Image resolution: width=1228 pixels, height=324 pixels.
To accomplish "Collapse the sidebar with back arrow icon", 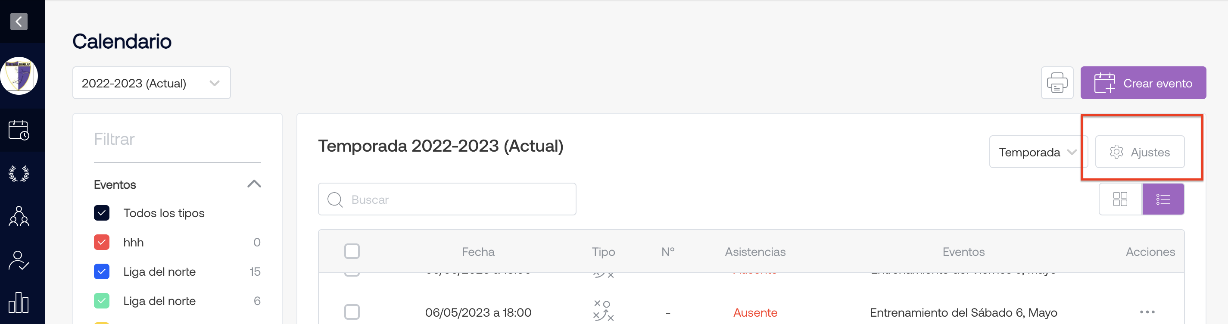I will pyautogui.click(x=19, y=22).
